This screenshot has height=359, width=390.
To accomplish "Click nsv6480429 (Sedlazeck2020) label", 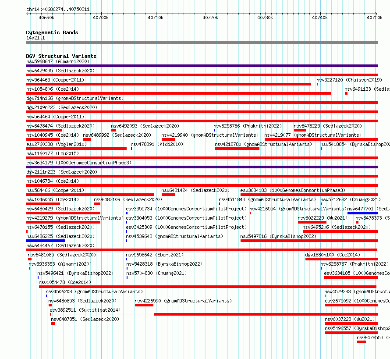I will (60, 209).
